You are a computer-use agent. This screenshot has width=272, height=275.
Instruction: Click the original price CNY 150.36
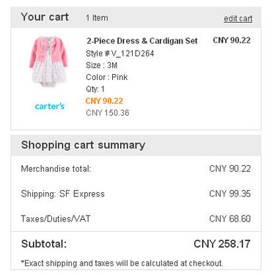click(108, 113)
